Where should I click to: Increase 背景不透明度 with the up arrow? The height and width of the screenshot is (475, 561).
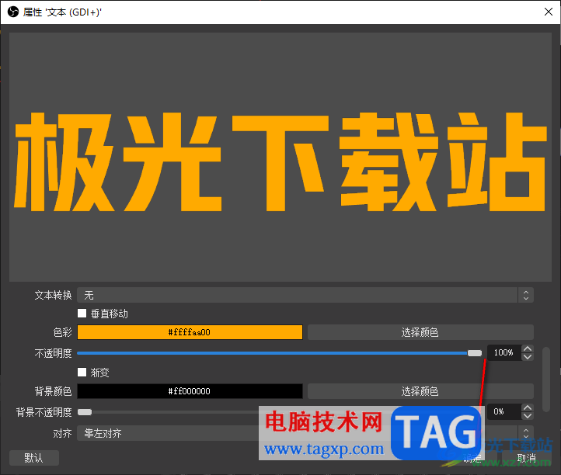pos(528,407)
